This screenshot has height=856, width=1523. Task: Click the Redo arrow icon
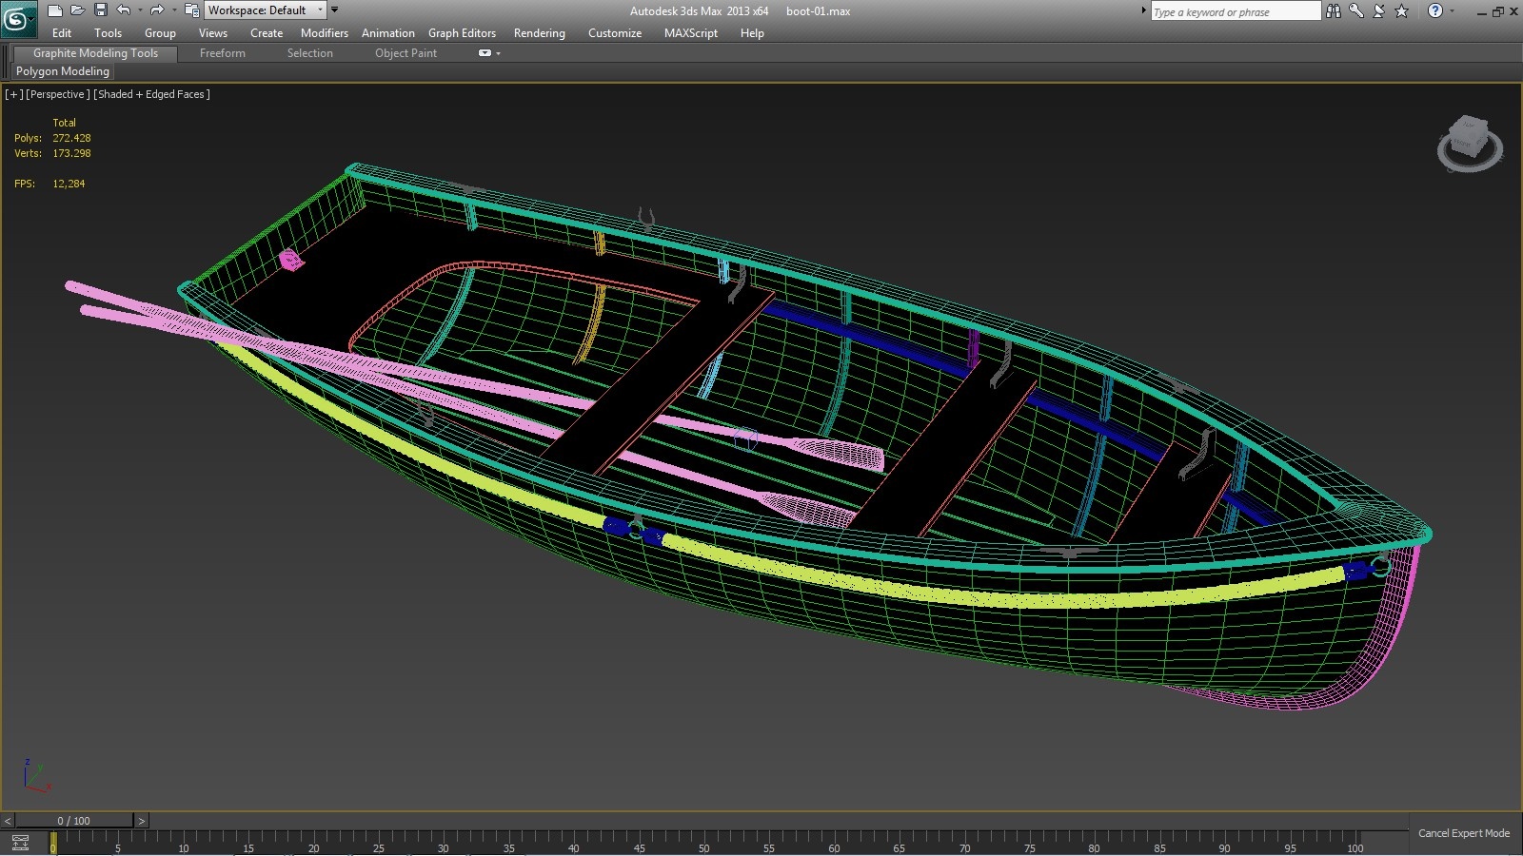tap(157, 10)
